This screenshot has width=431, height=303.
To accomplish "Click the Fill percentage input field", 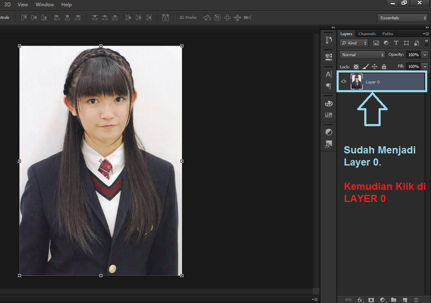I will coord(413,67).
